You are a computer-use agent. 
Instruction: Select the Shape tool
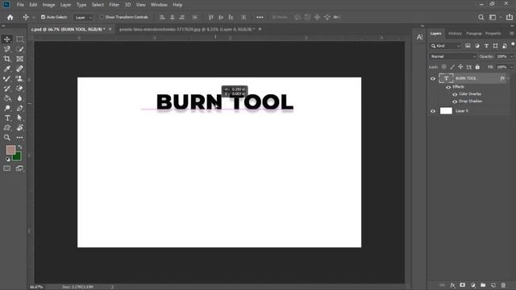pos(7,128)
